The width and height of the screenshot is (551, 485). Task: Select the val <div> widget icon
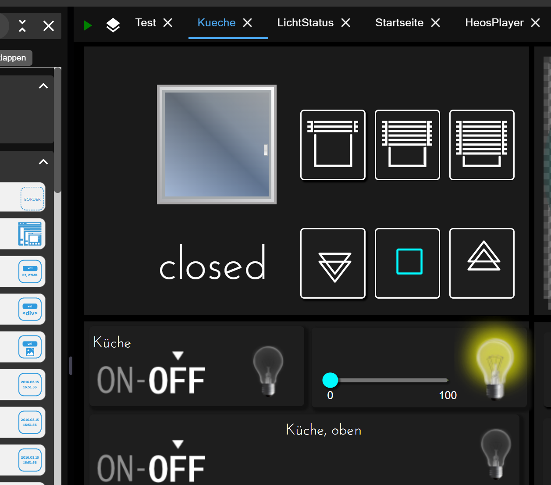pyautogui.click(x=30, y=309)
